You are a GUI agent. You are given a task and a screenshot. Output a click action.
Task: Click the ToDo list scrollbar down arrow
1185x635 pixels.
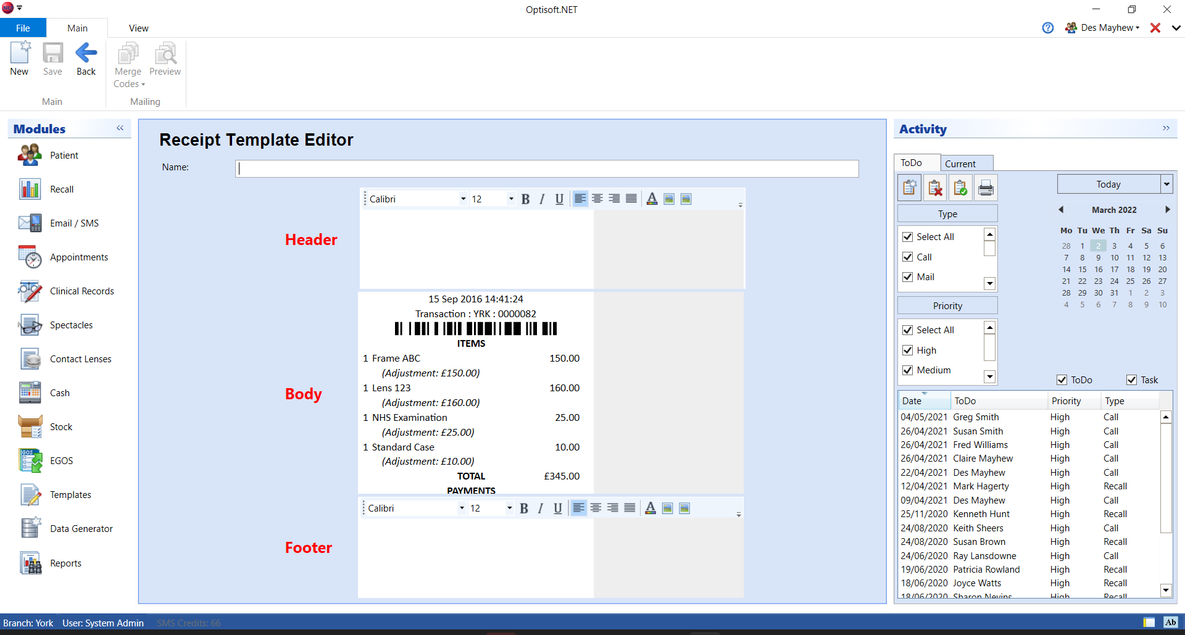(1166, 590)
